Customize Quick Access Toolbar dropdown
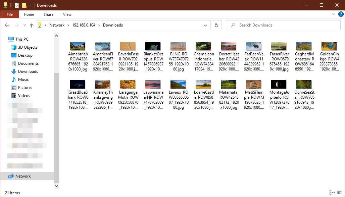Viewport: 345px width, 197px height. (x=30, y=5)
